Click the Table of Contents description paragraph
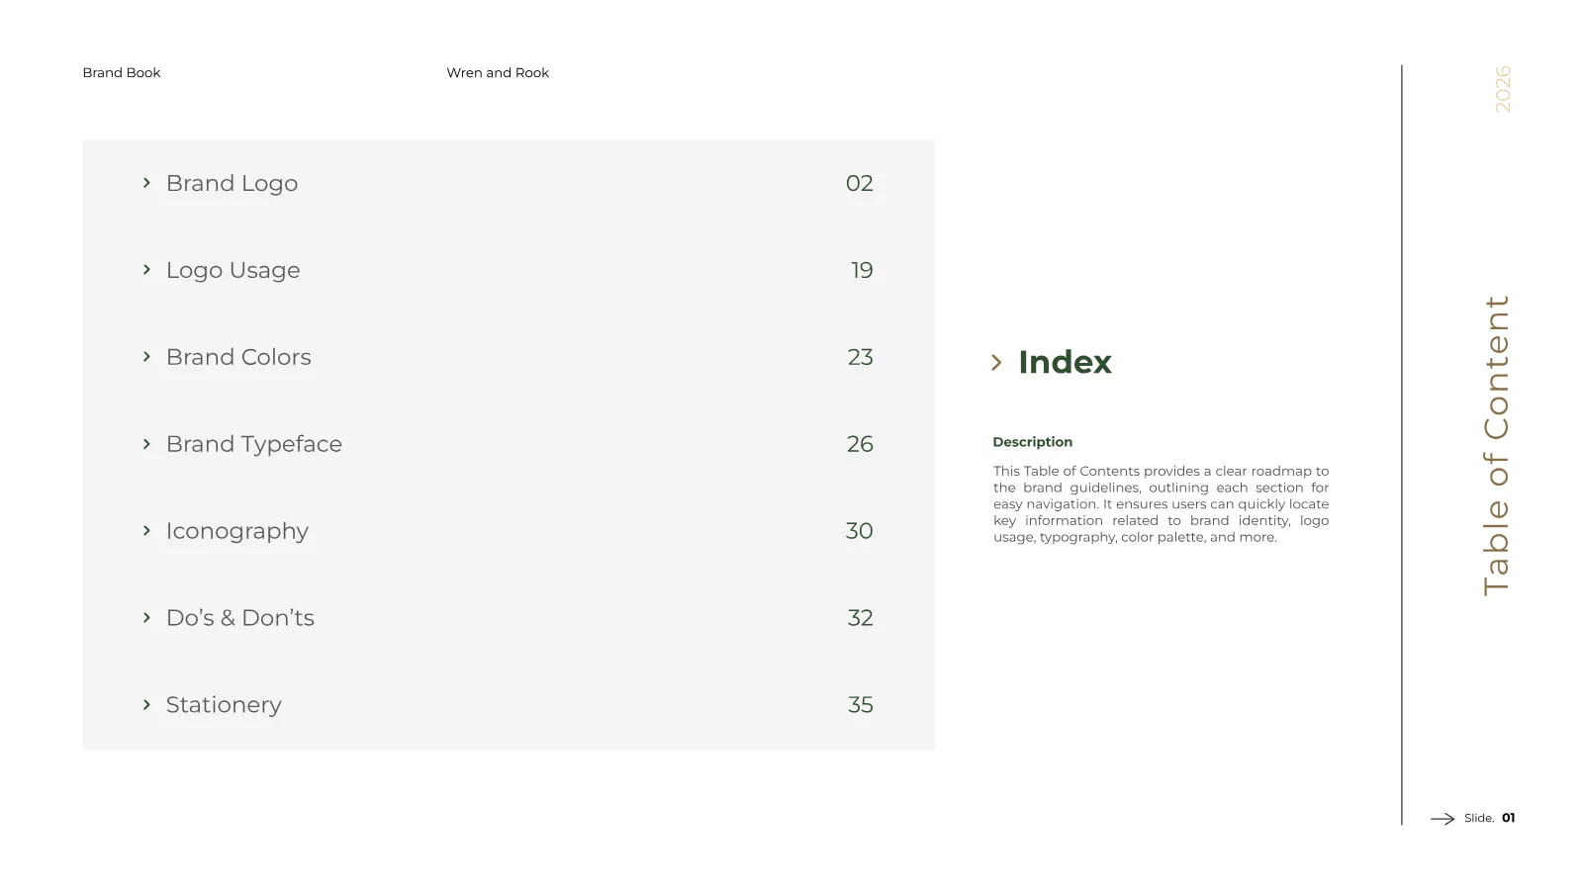 pyautogui.click(x=1161, y=504)
